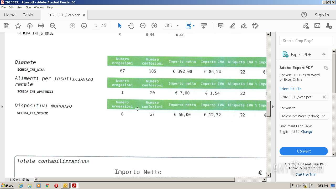Click the Export PDF tool icon
Screen dimensions: 336x189
click(x=285, y=54)
